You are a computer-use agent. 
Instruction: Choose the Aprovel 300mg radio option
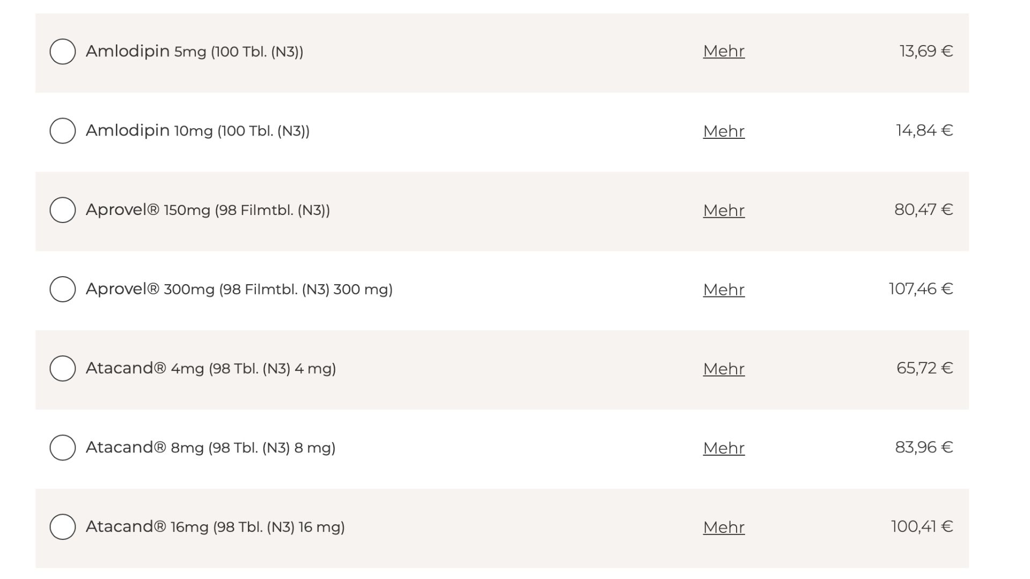point(62,289)
